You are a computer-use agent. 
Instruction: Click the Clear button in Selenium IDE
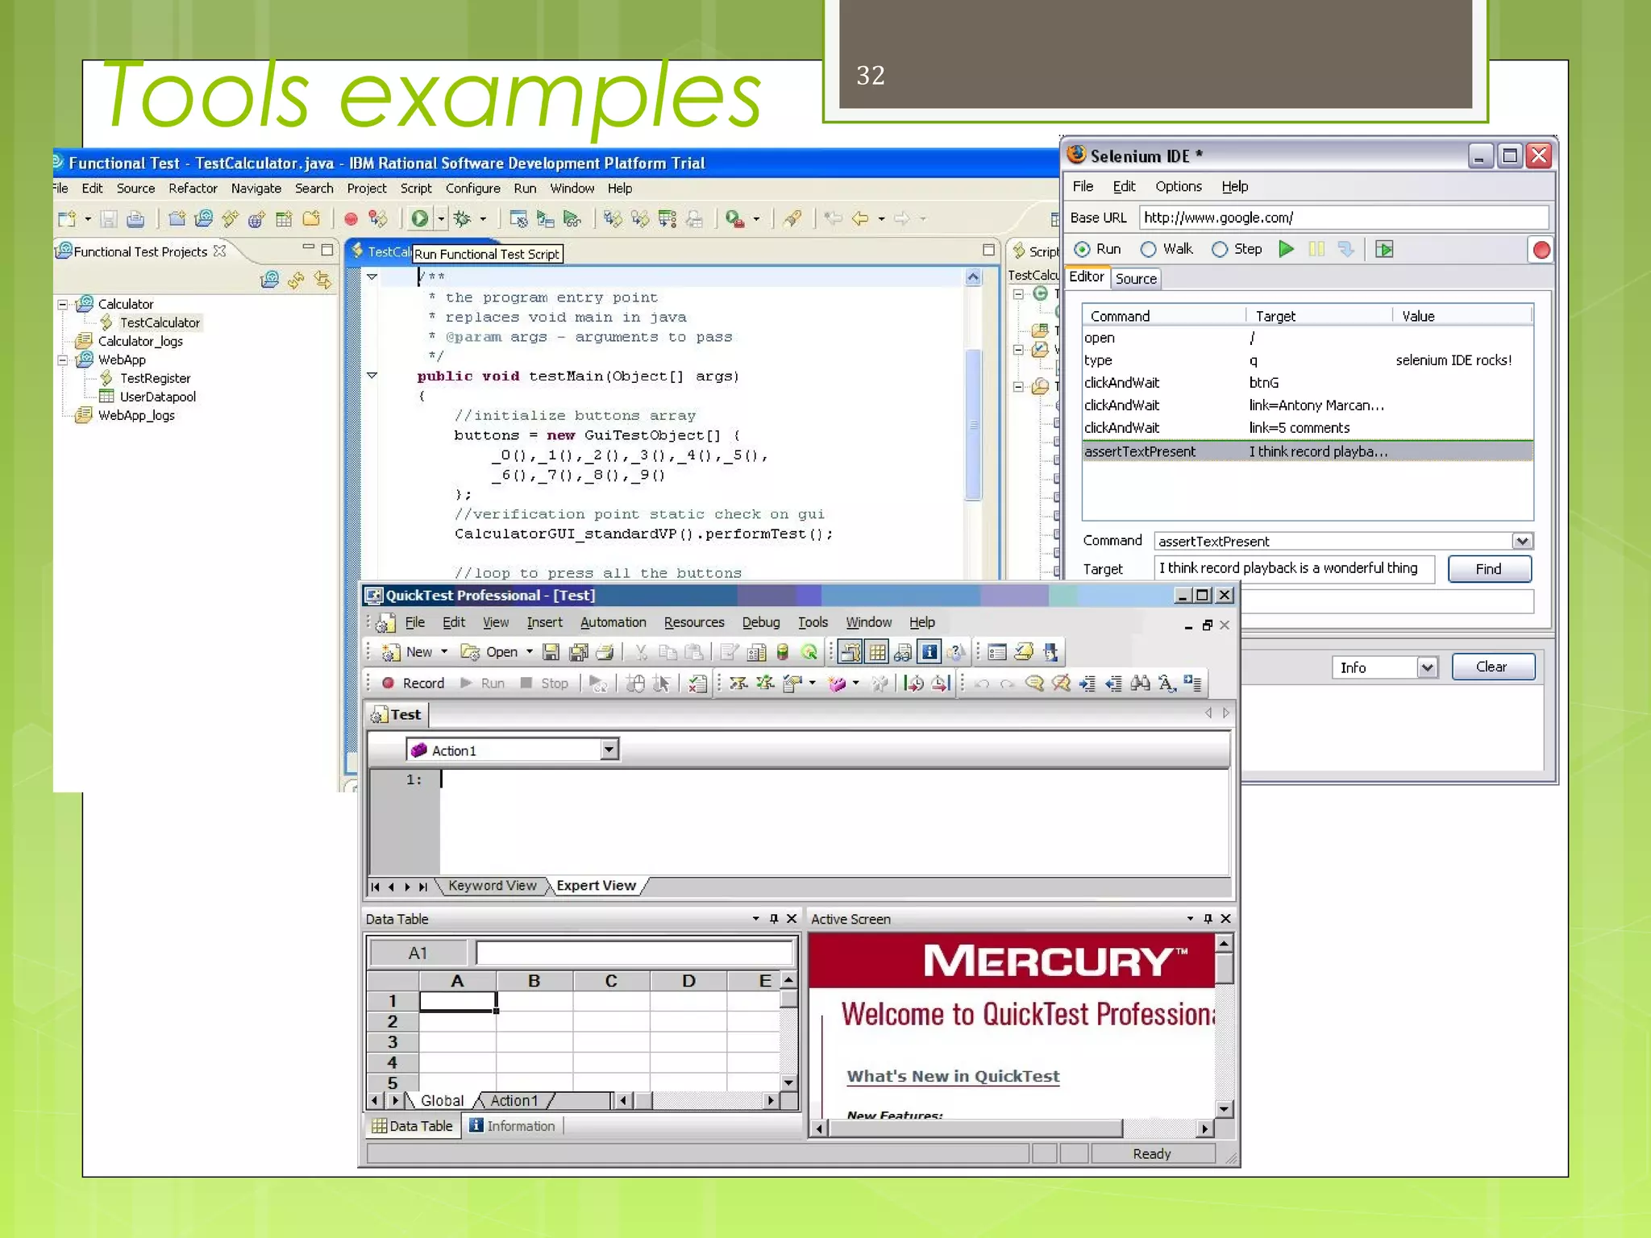(1492, 667)
